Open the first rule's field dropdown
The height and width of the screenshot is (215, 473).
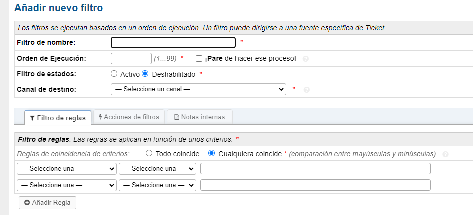(x=67, y=169)
